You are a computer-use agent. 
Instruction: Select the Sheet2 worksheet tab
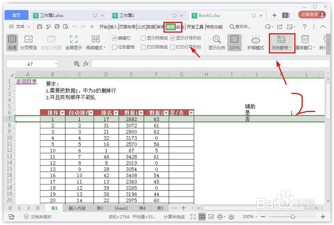pos(121,208)
